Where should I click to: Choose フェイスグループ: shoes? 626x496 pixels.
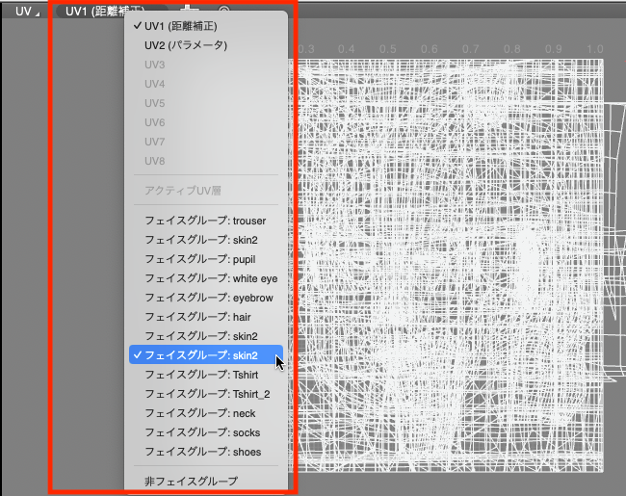[202, 452]
